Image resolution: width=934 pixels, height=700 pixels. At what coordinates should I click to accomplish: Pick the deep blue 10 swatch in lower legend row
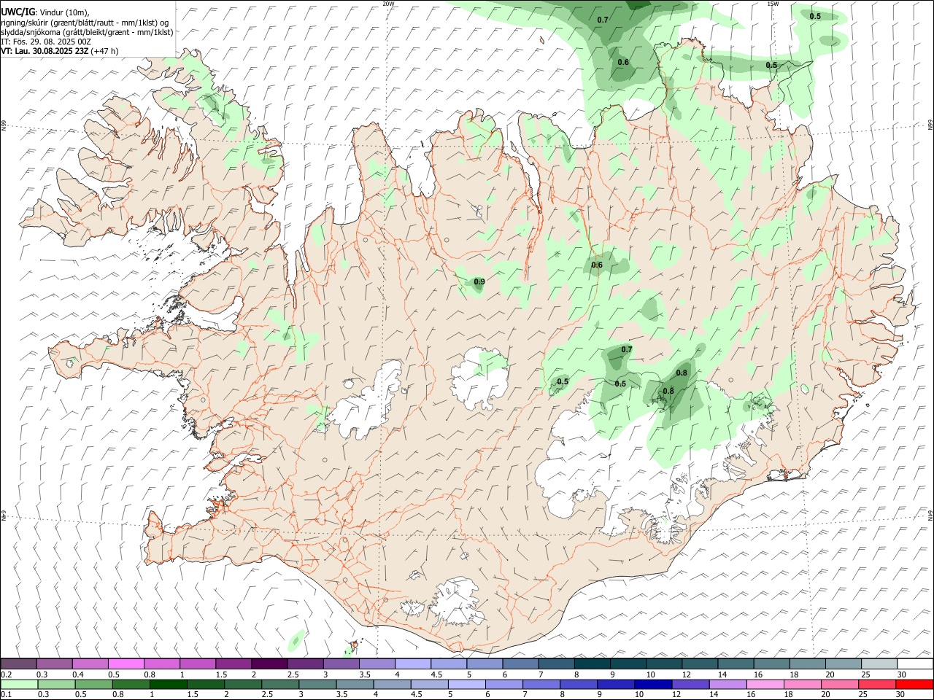pos(652,684)
